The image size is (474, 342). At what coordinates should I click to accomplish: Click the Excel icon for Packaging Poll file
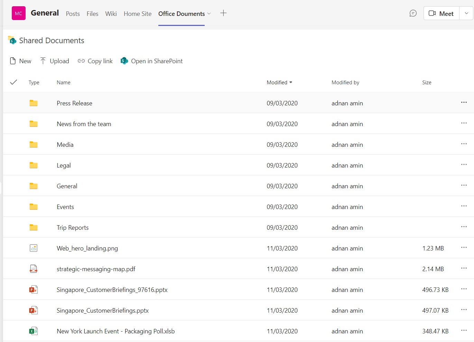[33, 331]
